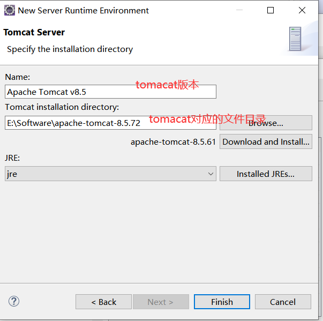Click the 'Specify the installation directory' text
323x321 pixels.
coord(70,49)
